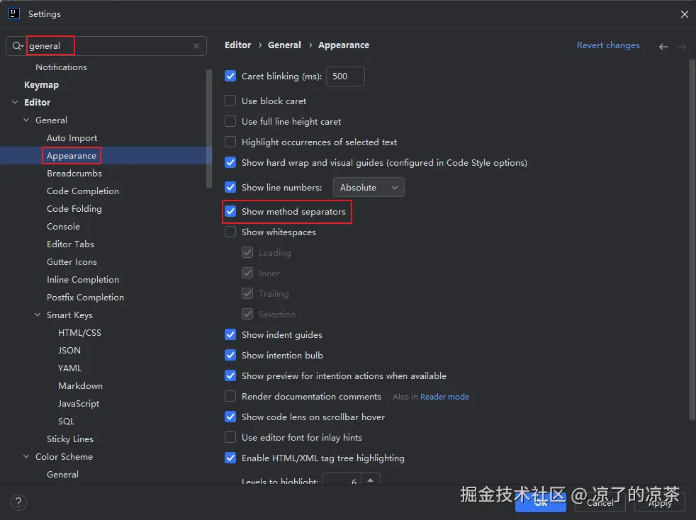Click the Revert changes link
The height and width of the screenshot is (520, 696).
[x=608, y=45]
